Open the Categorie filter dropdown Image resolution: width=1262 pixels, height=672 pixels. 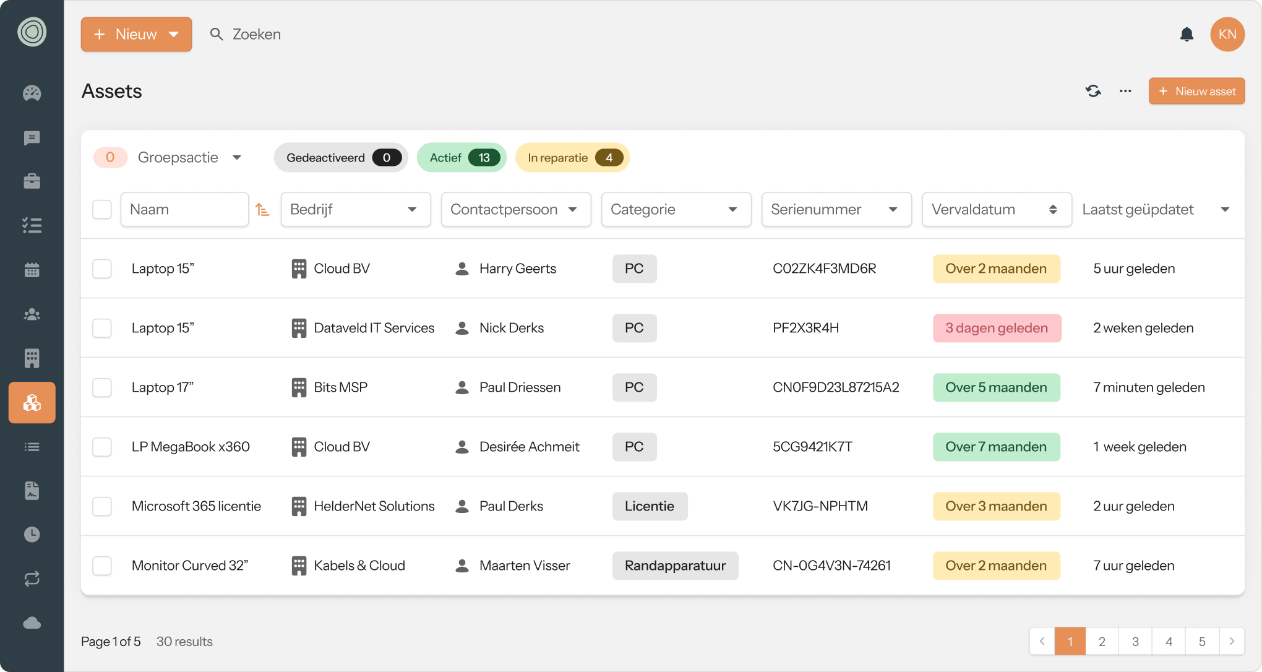coord(676,210)
